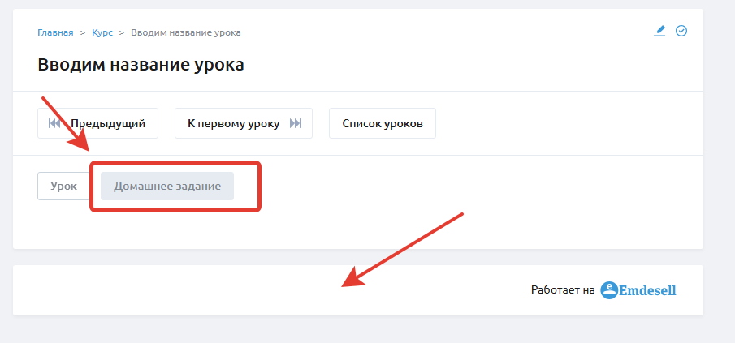Image resolution: width=735 pixels, height=343 pixels.
Task: Visit the Emdesell text link in footer
Action: click(648, 290)
